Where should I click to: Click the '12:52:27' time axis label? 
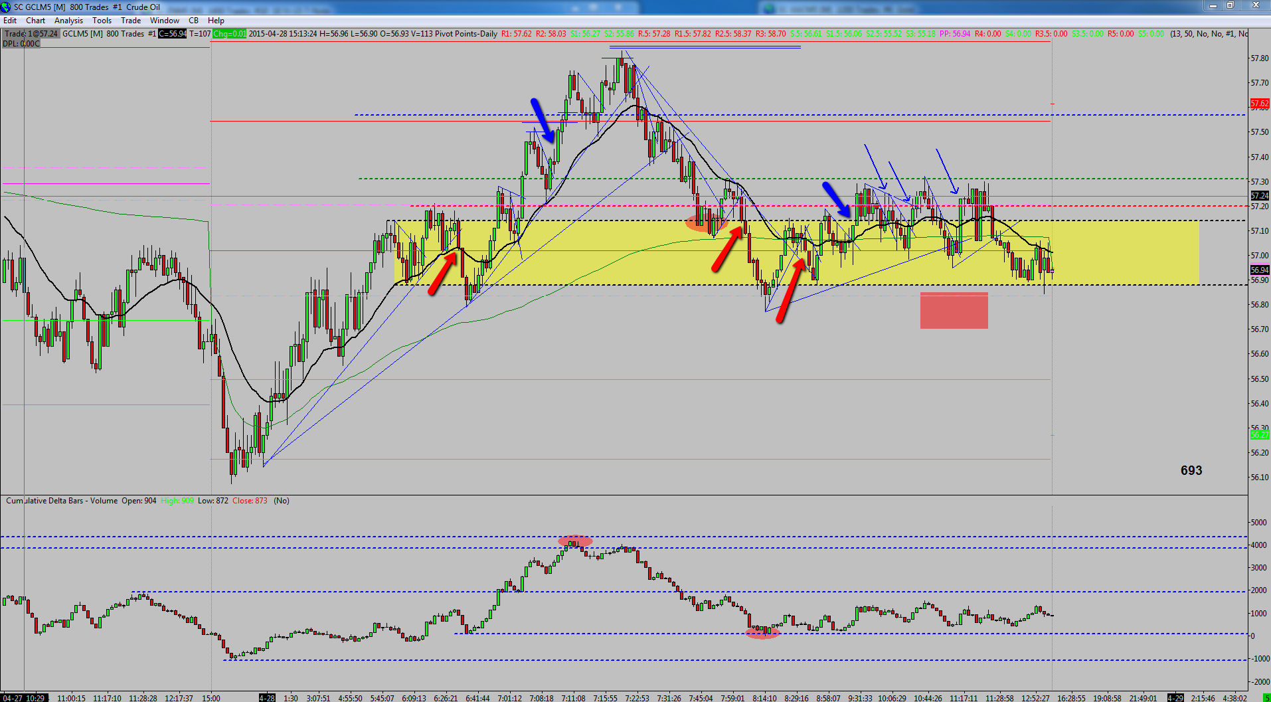point(1035,698)
